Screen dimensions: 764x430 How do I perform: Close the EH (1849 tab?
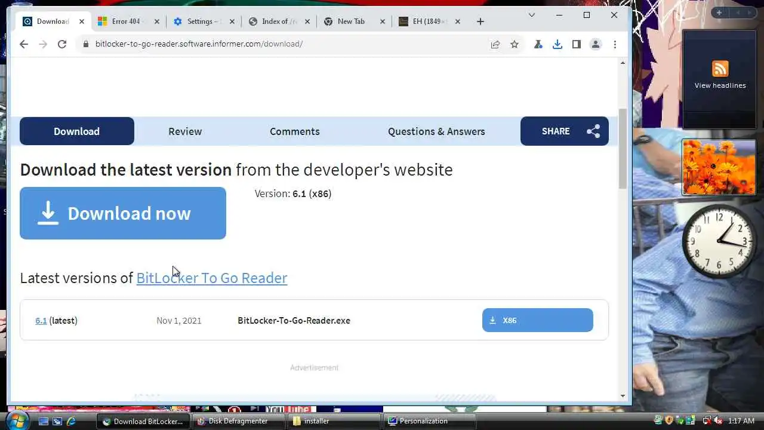[x=458, y=21]
